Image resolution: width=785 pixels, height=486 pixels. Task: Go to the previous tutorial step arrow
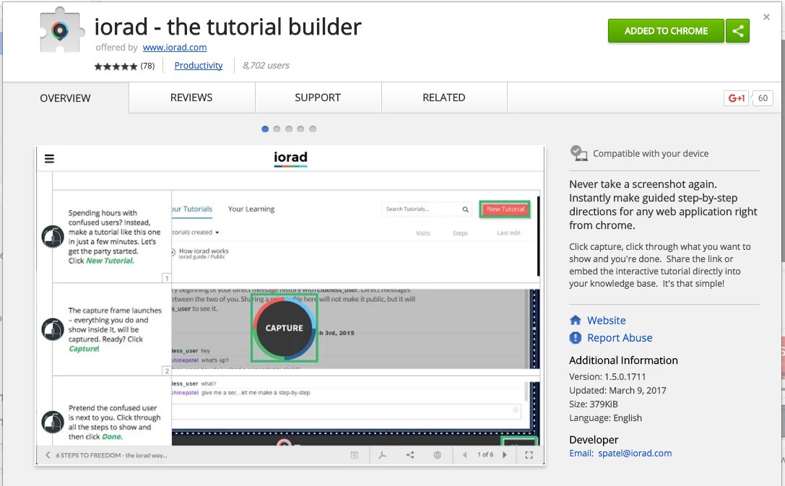tap(465, 455)
